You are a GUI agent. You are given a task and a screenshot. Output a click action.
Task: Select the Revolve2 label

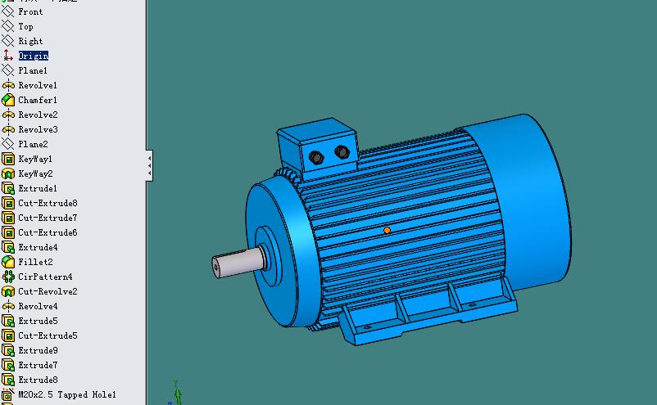[39, 115]
